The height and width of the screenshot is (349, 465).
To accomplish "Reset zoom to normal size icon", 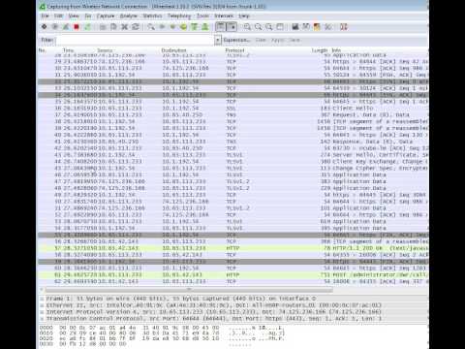I will pos(269,27).
